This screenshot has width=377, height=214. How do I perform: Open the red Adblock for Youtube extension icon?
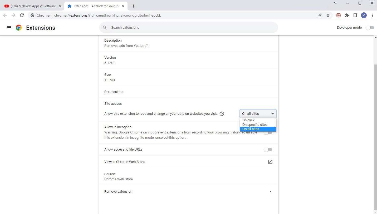tap(339, 15)
